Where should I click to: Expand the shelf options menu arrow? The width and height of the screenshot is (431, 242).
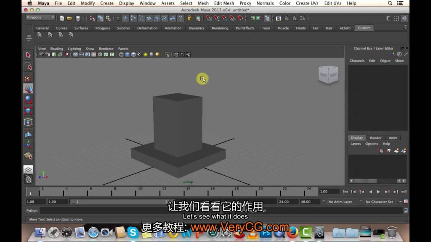click(29, 41)
